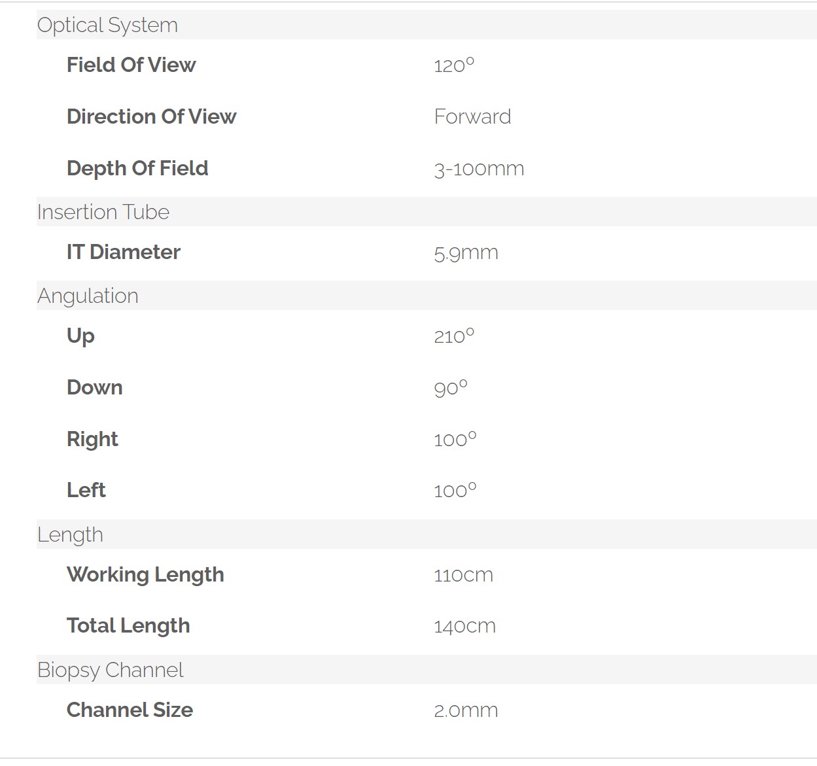Select the Direction Of View row label
Viewport: 817px width, 766px height.
click(x=151, y=116)
